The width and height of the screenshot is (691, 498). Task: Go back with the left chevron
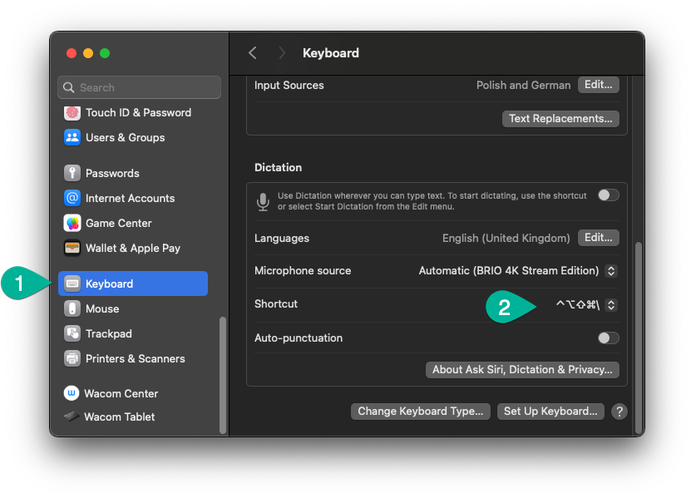pyautogui.click(x=253, y=53)
